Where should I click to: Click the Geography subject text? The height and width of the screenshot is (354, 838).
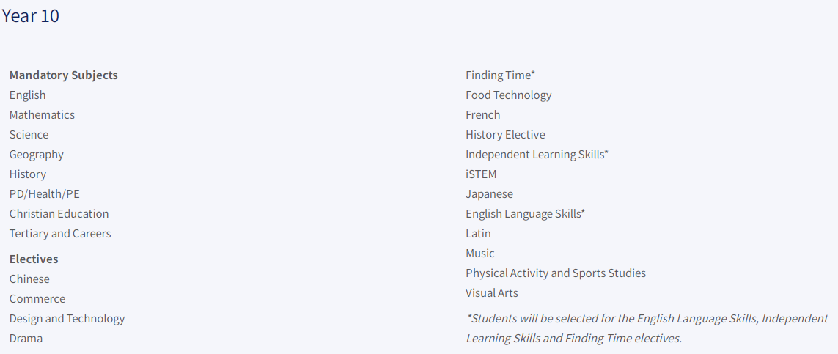pyautogui.click(x=37, y=155)
